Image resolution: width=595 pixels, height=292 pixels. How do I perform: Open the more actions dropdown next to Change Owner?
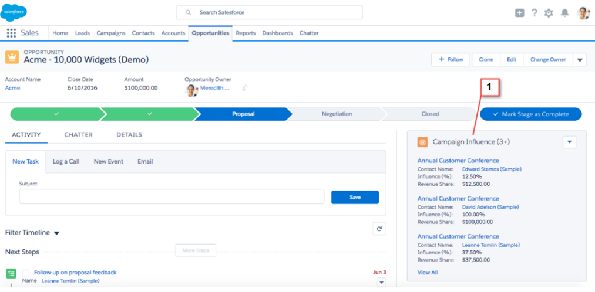(x=580, y=60)
